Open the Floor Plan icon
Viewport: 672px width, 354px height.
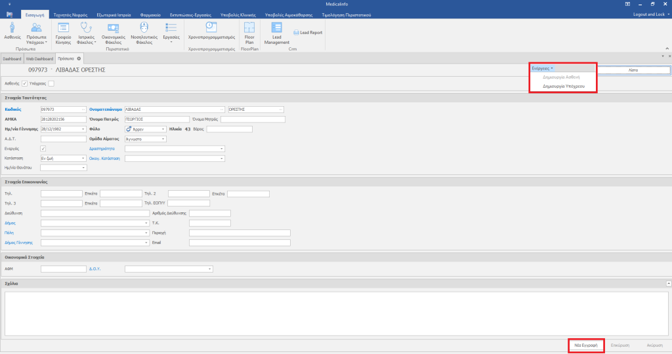[x=249, y=28]
